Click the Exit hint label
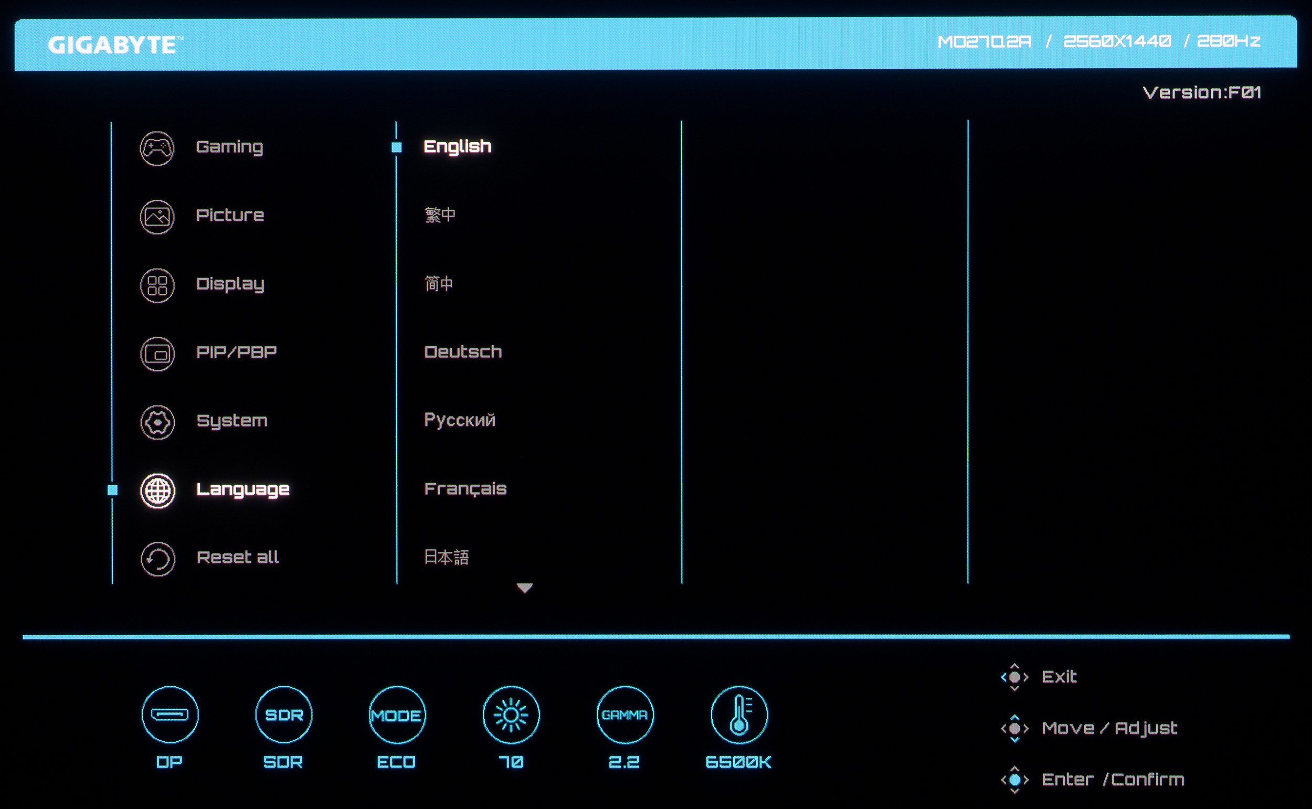The width and height of the screenshot is (1312, 809). coord(1059,677)
